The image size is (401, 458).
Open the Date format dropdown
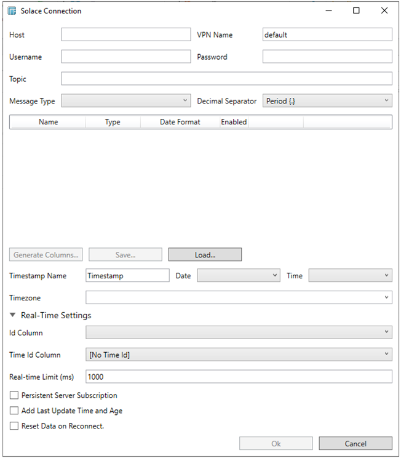click(x=239, y=276)
